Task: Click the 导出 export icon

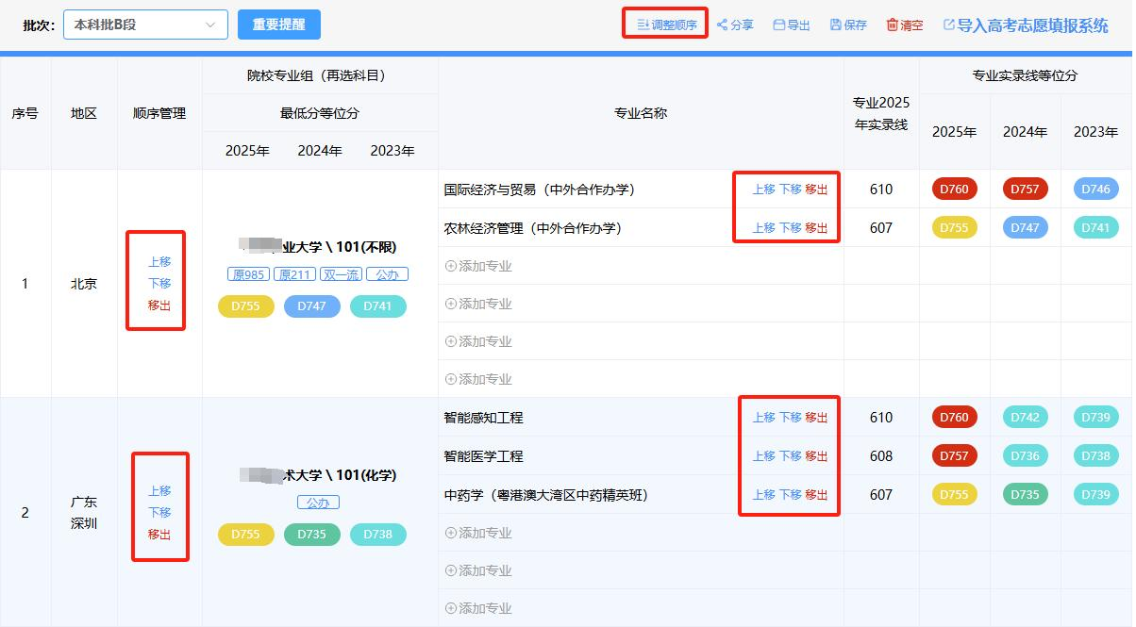Action: click(x=779, y=25)
